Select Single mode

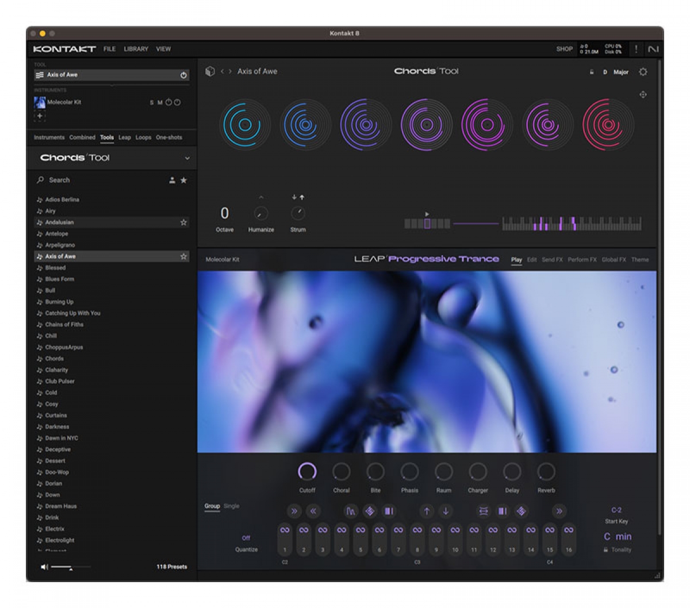tap(231, 506)
